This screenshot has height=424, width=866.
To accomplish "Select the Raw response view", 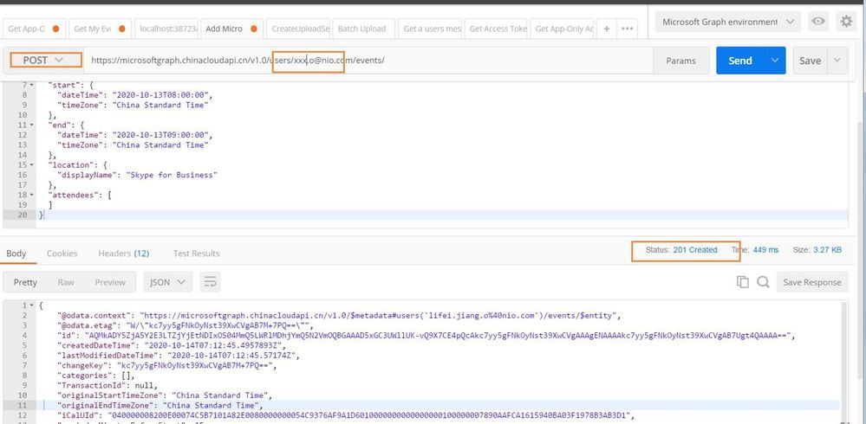I will point(66,282).
